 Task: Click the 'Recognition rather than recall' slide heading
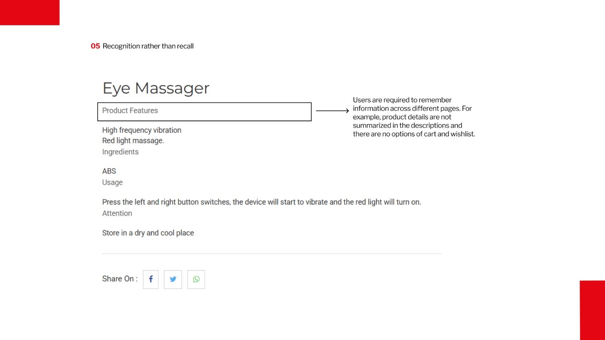148,46
